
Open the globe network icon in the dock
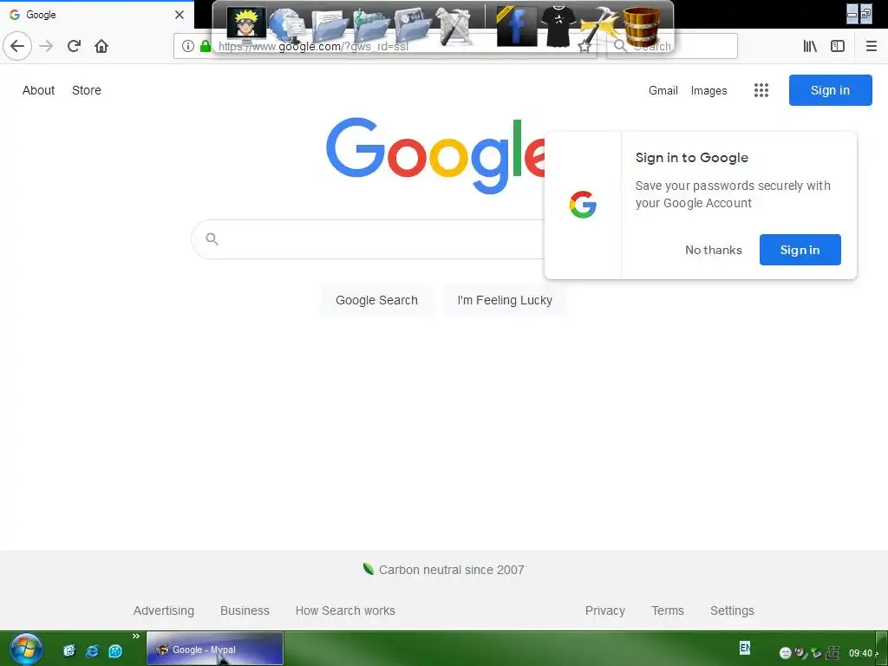point(288,27)
